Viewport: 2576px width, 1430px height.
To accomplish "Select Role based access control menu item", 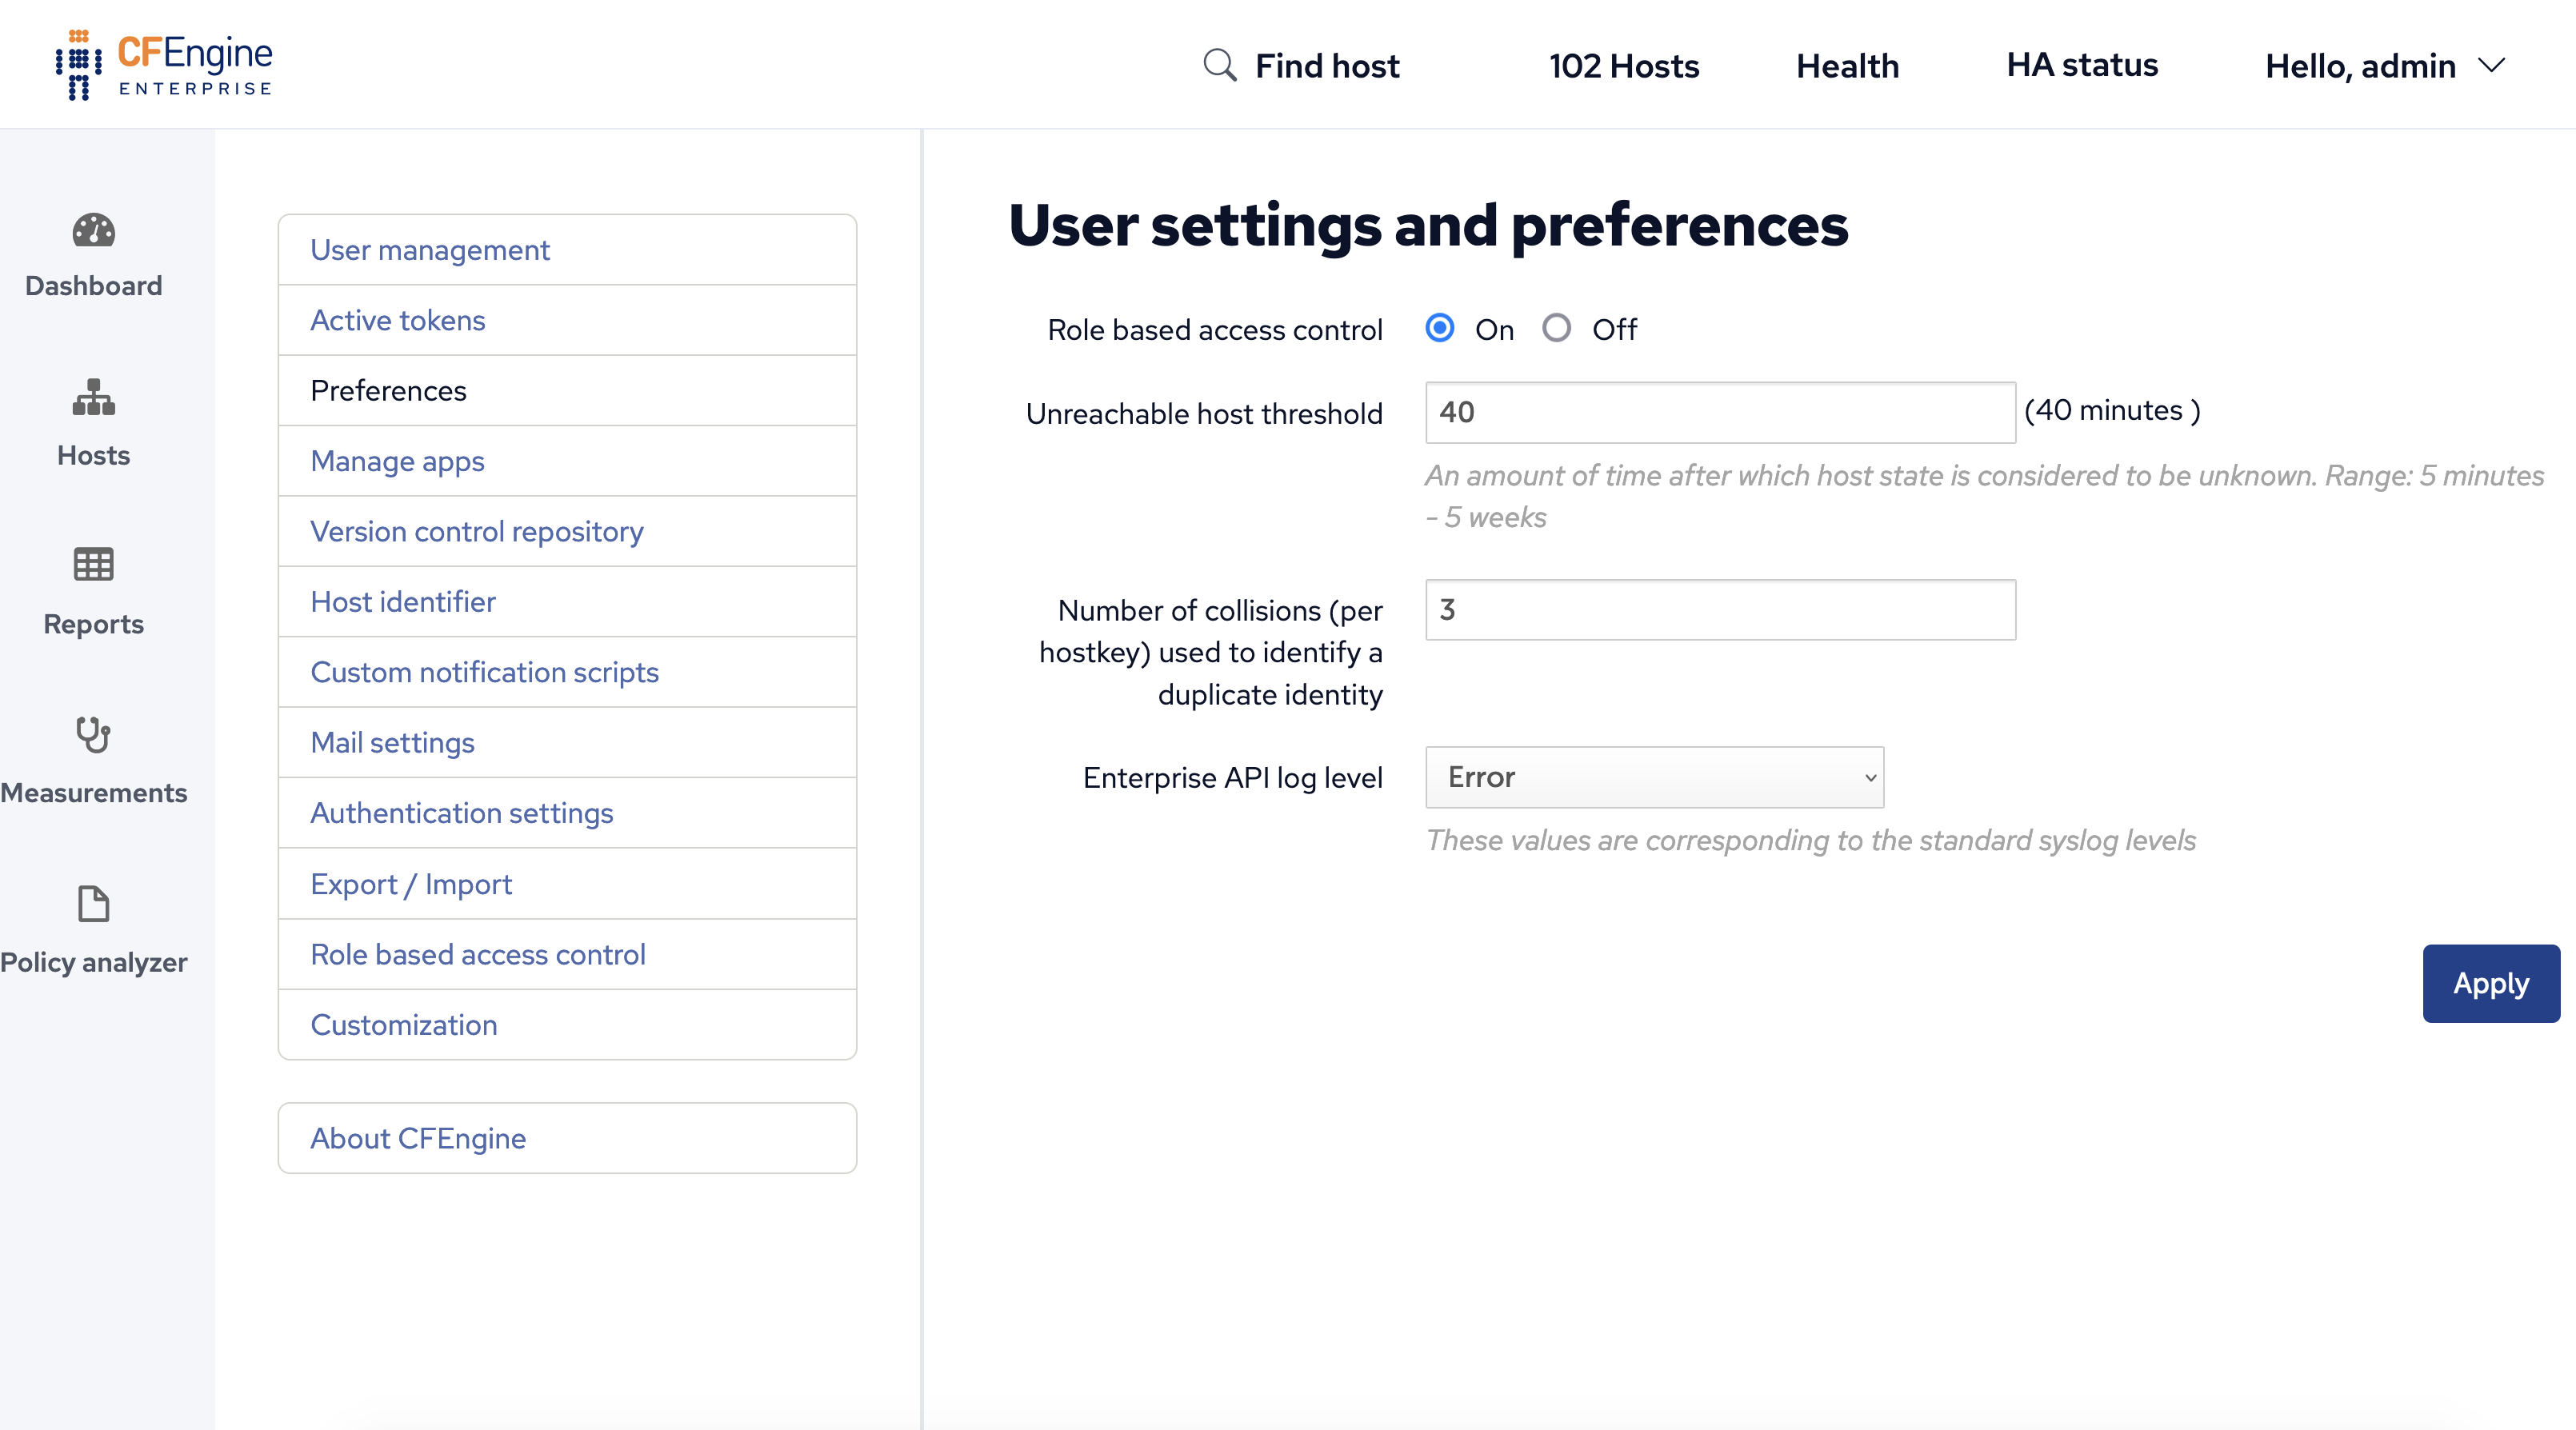I will point(477,953).
